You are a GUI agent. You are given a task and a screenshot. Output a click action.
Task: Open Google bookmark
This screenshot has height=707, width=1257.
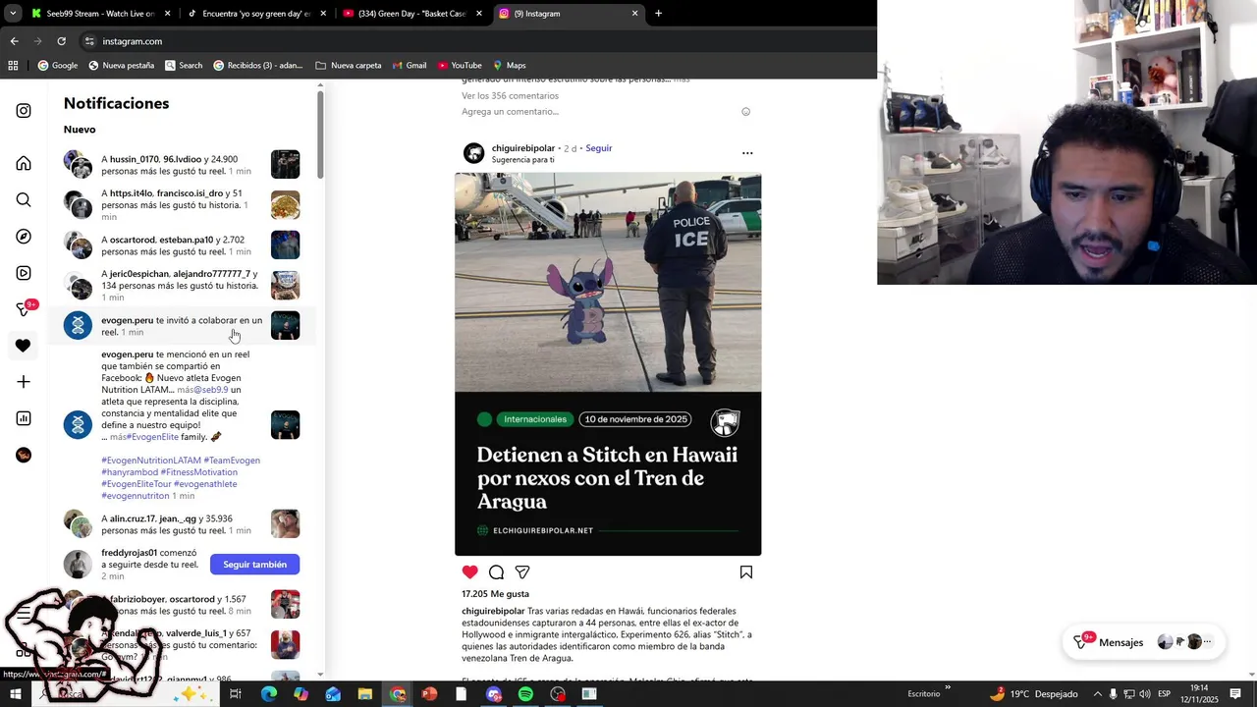pos(58,66)
